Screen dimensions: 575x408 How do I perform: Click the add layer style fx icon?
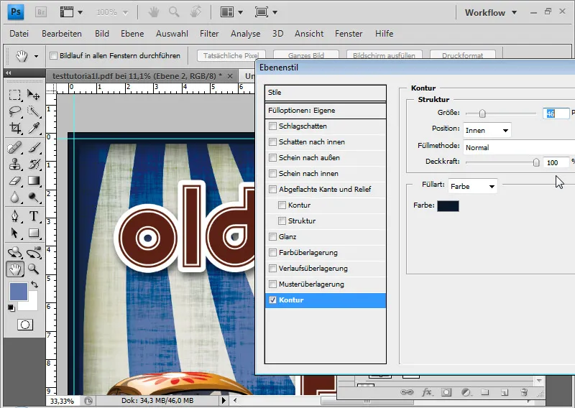(426, 392)
